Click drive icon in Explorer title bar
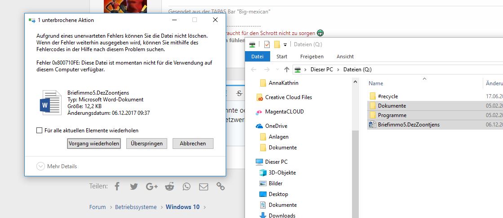 point(253,44)
